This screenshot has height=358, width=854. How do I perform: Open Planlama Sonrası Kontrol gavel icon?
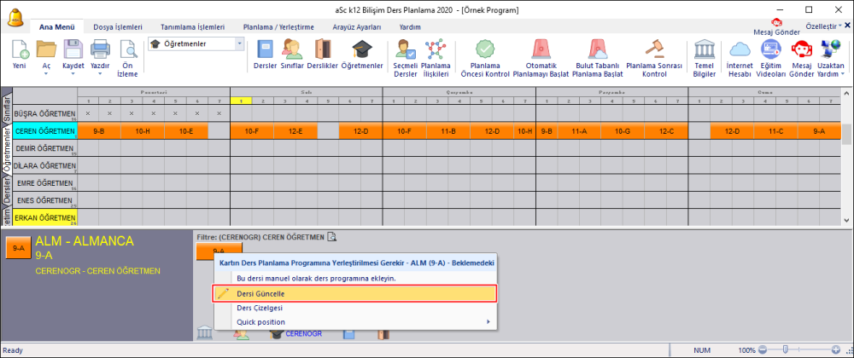(x=653, y=49)
